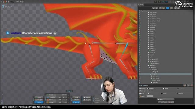The image size is (195, 109).
Task: Toggle visibility dot for dragon6 row
Action: (140, 74)
